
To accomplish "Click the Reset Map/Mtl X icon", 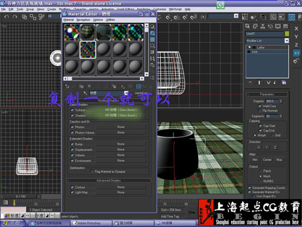I will pos(89,86).
